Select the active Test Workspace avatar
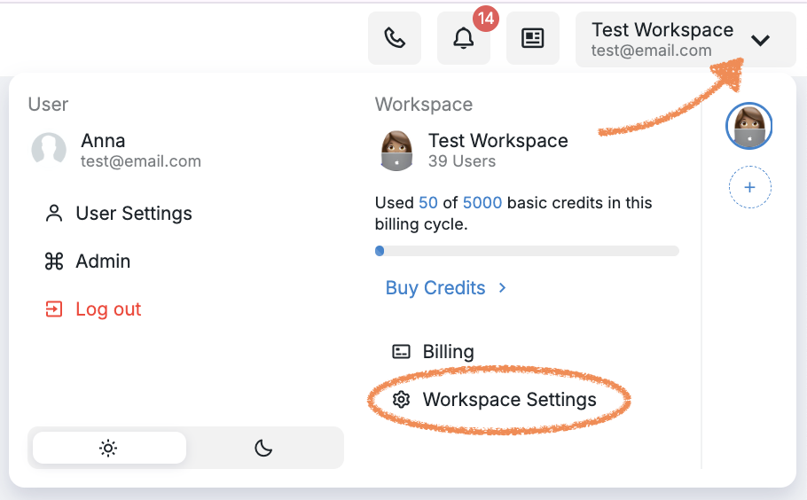The width and height of the screenshot is (807, 500). tap(748, 126)
